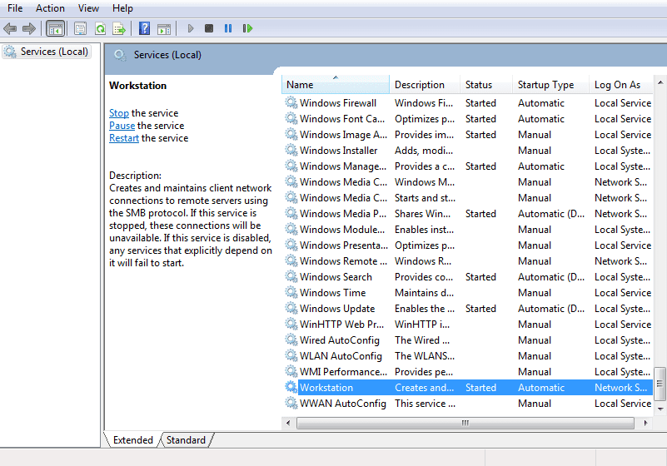Click the blue Pause Service toolbar button
Viewport: 667px width, 466px height.
tap(228, 28)
